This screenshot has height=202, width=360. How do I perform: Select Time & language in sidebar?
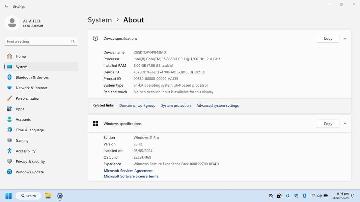tap(30, 130)
